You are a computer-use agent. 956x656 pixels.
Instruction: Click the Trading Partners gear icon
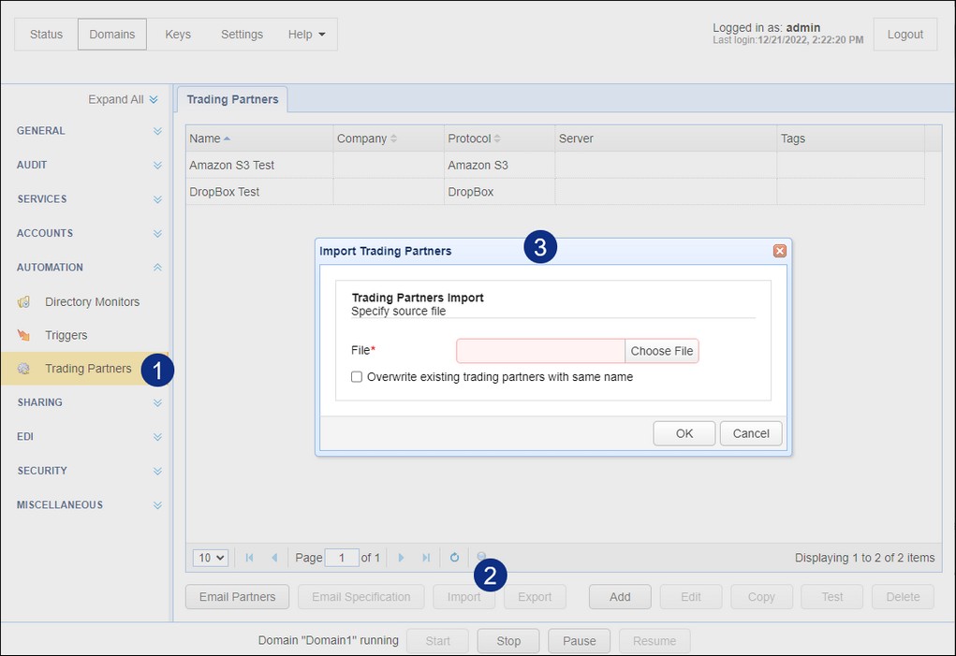[x=23, y=369]
